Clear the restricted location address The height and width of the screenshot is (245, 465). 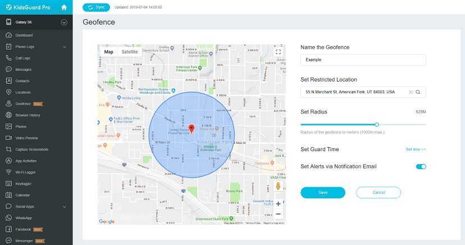pyautogui.click(x=411, y=92)
